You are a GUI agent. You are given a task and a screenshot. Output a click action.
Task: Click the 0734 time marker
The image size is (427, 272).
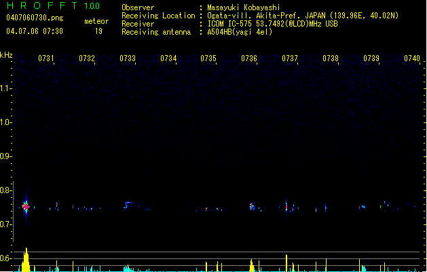click(x=168, y=58)
